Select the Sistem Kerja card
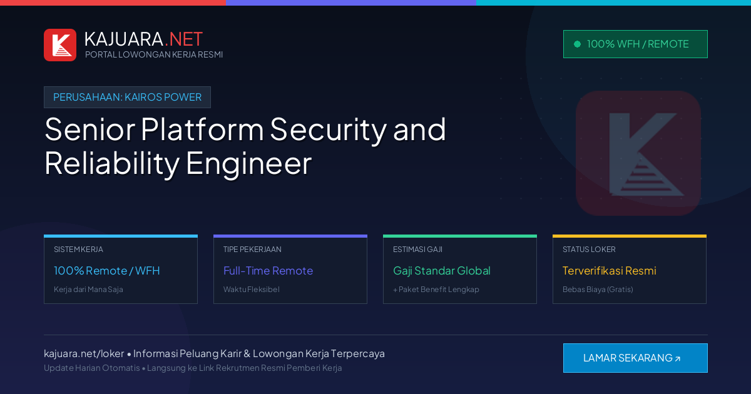 pos(121,270)
